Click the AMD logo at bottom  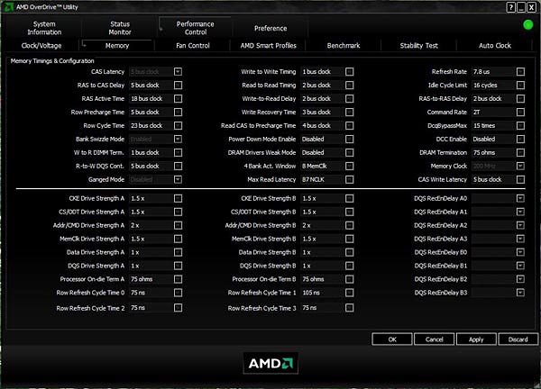(270, 363)
